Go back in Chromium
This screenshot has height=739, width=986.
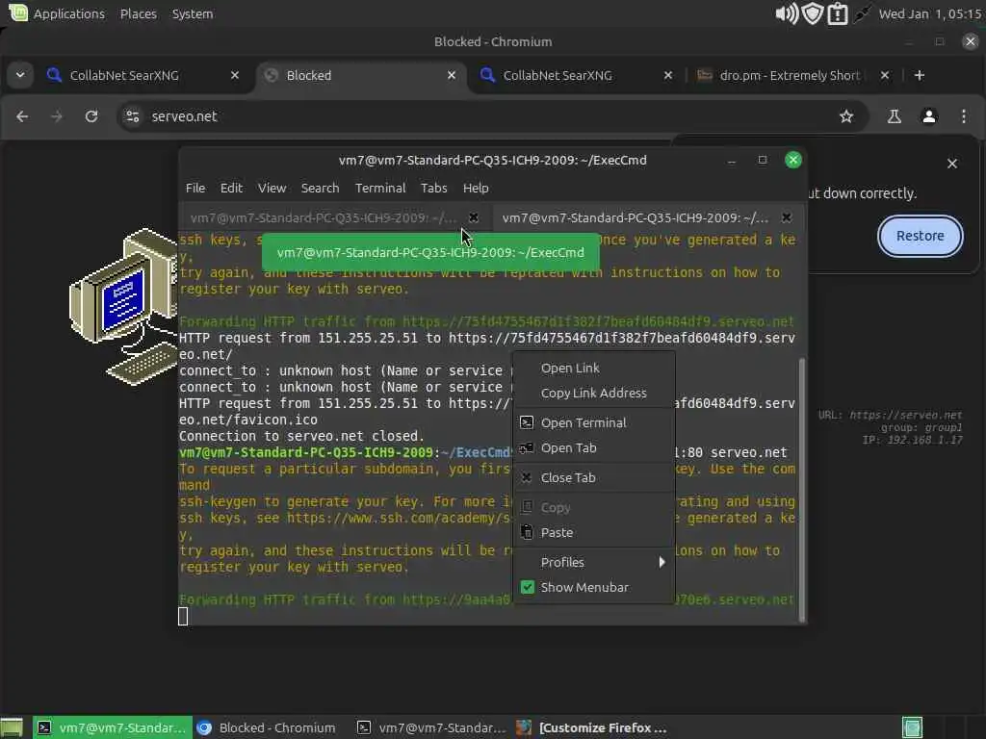click(x=22, y=116)
